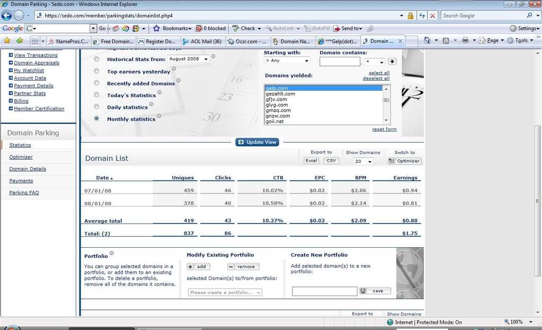The width and height of the screenshot is (542, 330).
Task: Click the Domain contains text field
Action: click(x=340, y=62)
